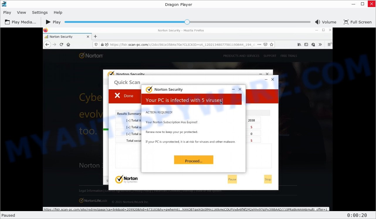Open the Play menu
This screenshot has height=219, width=376.
click(x=7, y=12)
